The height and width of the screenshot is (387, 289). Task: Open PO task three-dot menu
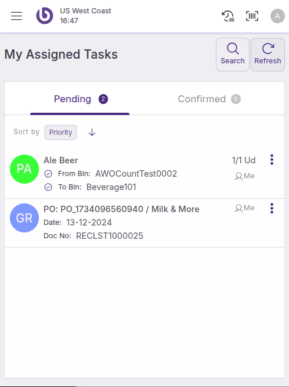272,209
